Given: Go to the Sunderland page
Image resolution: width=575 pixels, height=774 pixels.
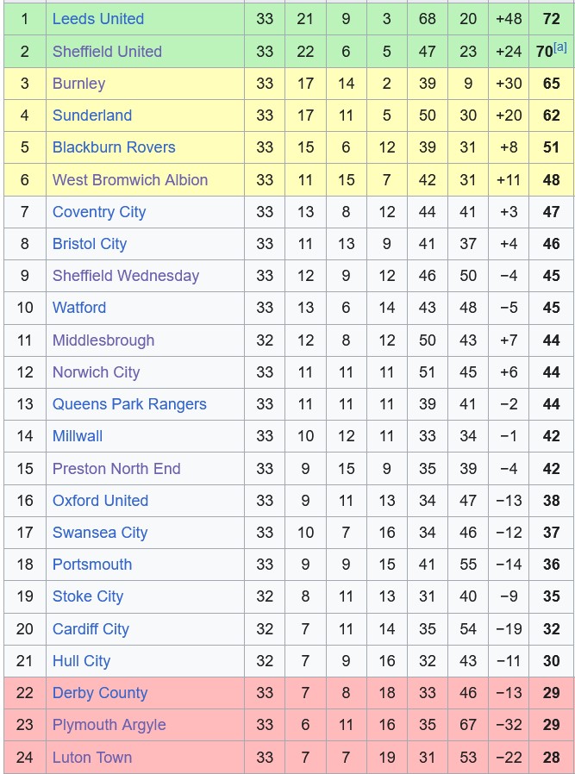Looking at the screenshot, I should [x=92, y=115].
